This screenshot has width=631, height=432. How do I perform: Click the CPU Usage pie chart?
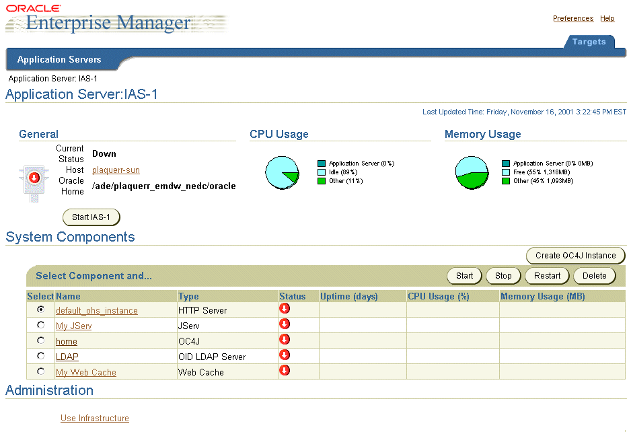click(x=282, y=173)
